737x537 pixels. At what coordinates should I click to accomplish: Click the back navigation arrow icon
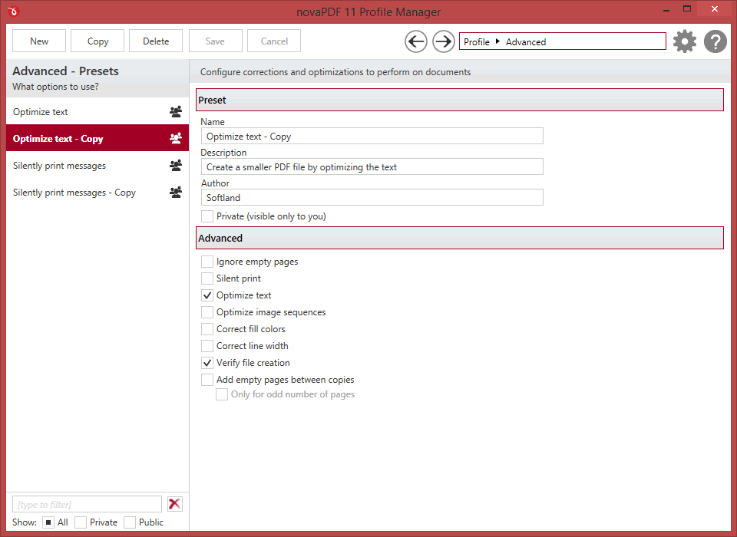(x=416, y=41)
